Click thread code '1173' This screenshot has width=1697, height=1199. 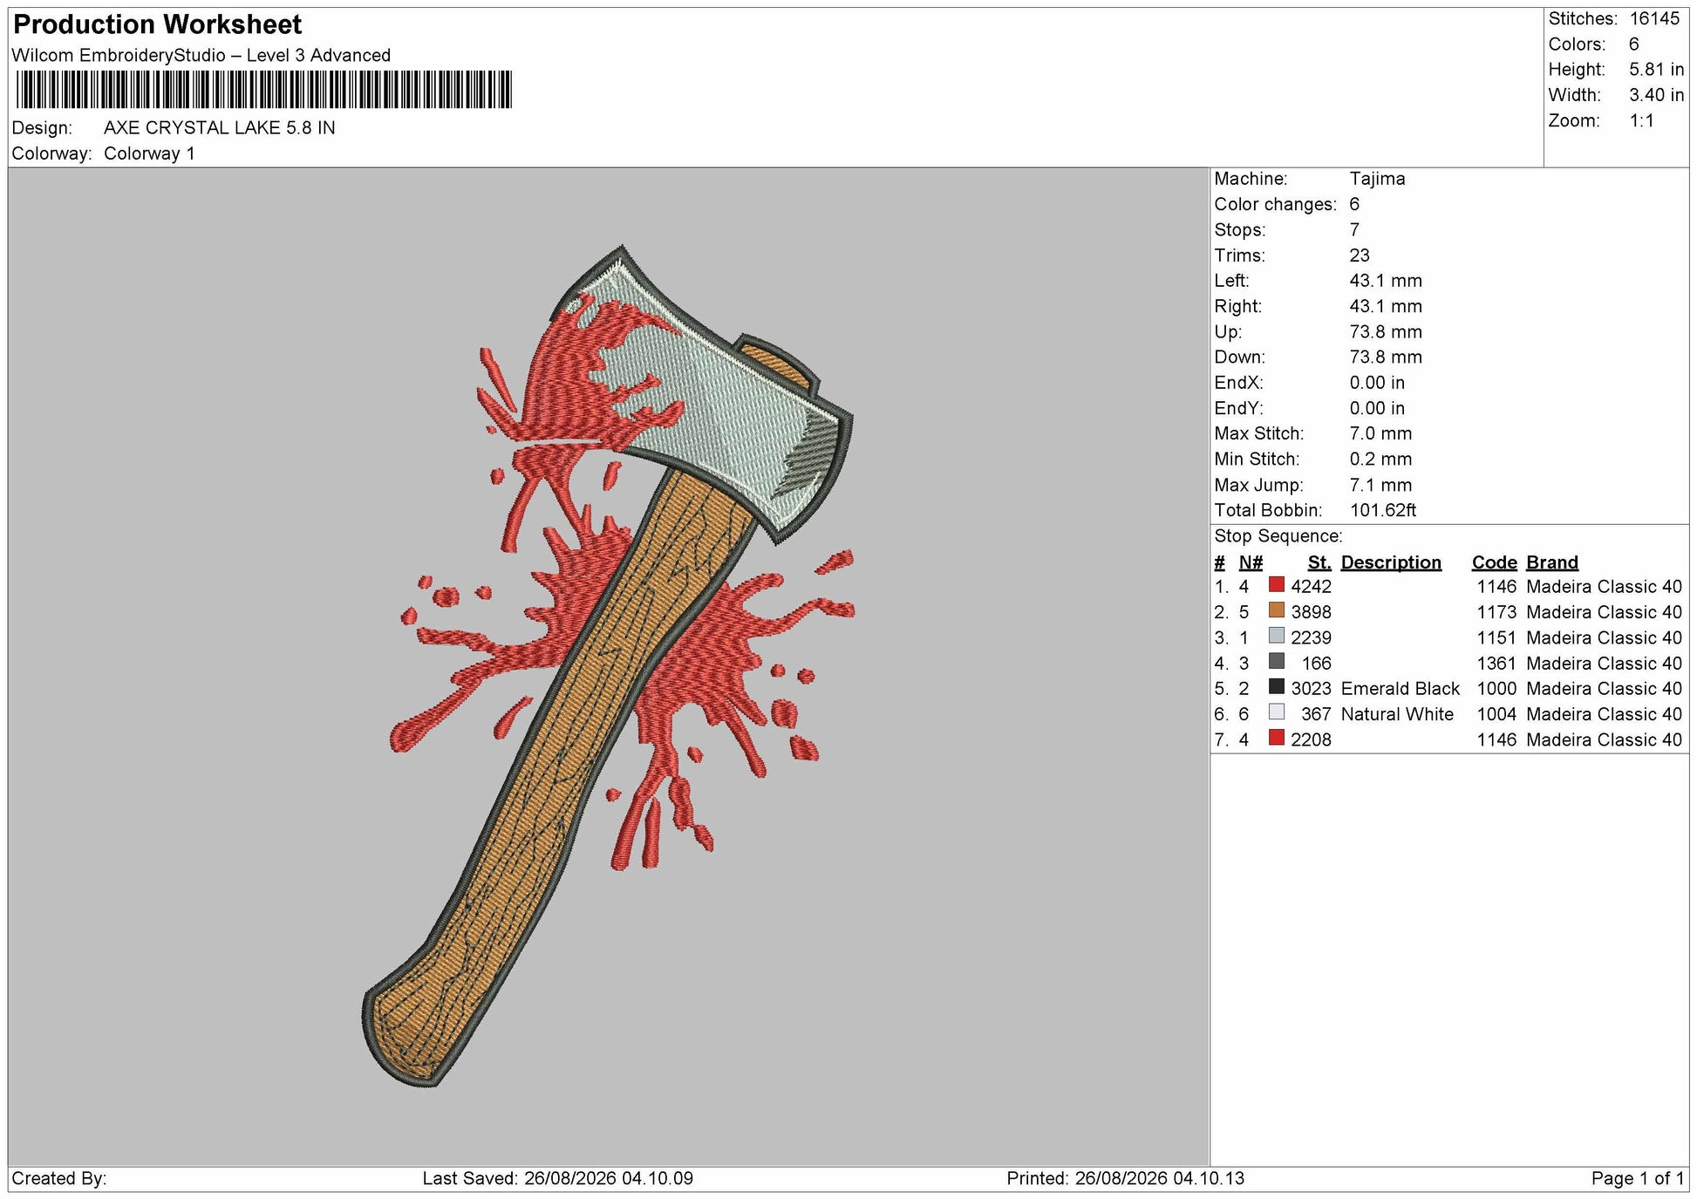click(1497, 612)
